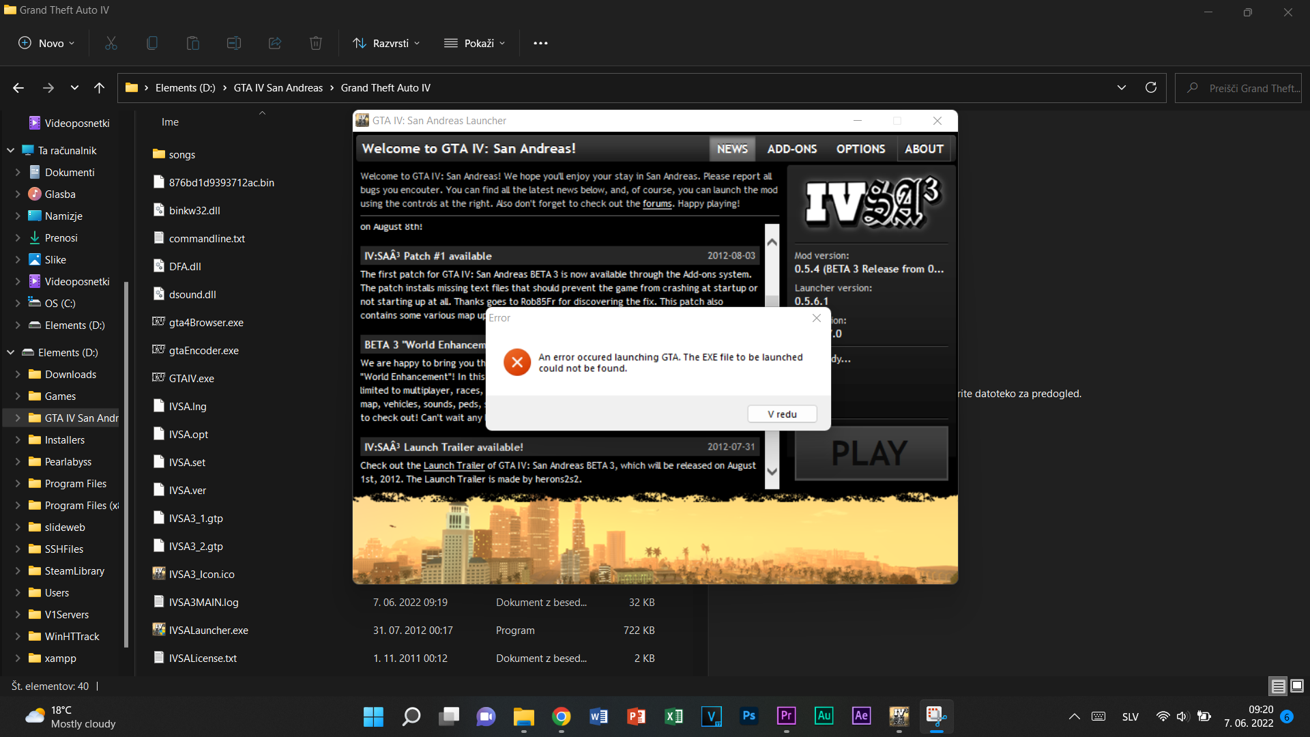
Task: Click the IVSALauncher.exe file icon
Action: pyautogui.click(x=159, y=630)
